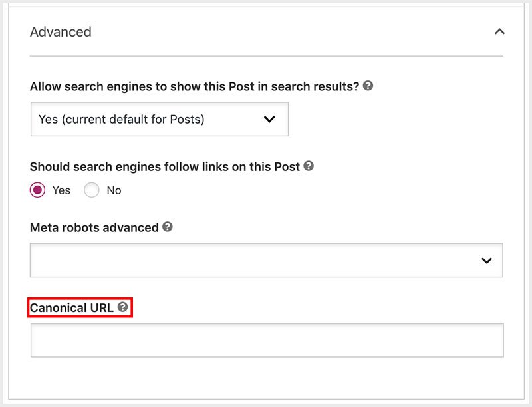Click arrow on "Yes (current default for Posts)" select

[269, 119]
